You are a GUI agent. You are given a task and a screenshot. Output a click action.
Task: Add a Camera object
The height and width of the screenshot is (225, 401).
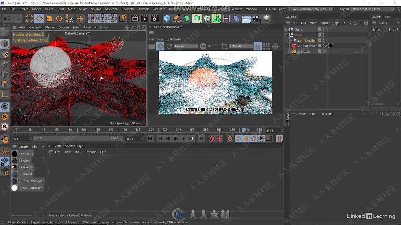256,19
